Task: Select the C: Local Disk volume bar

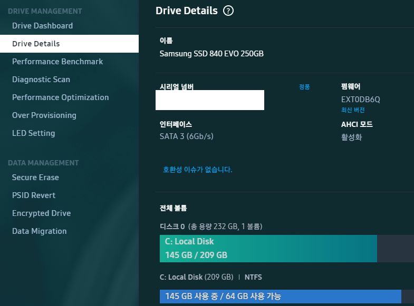Action: click(268, 249)
